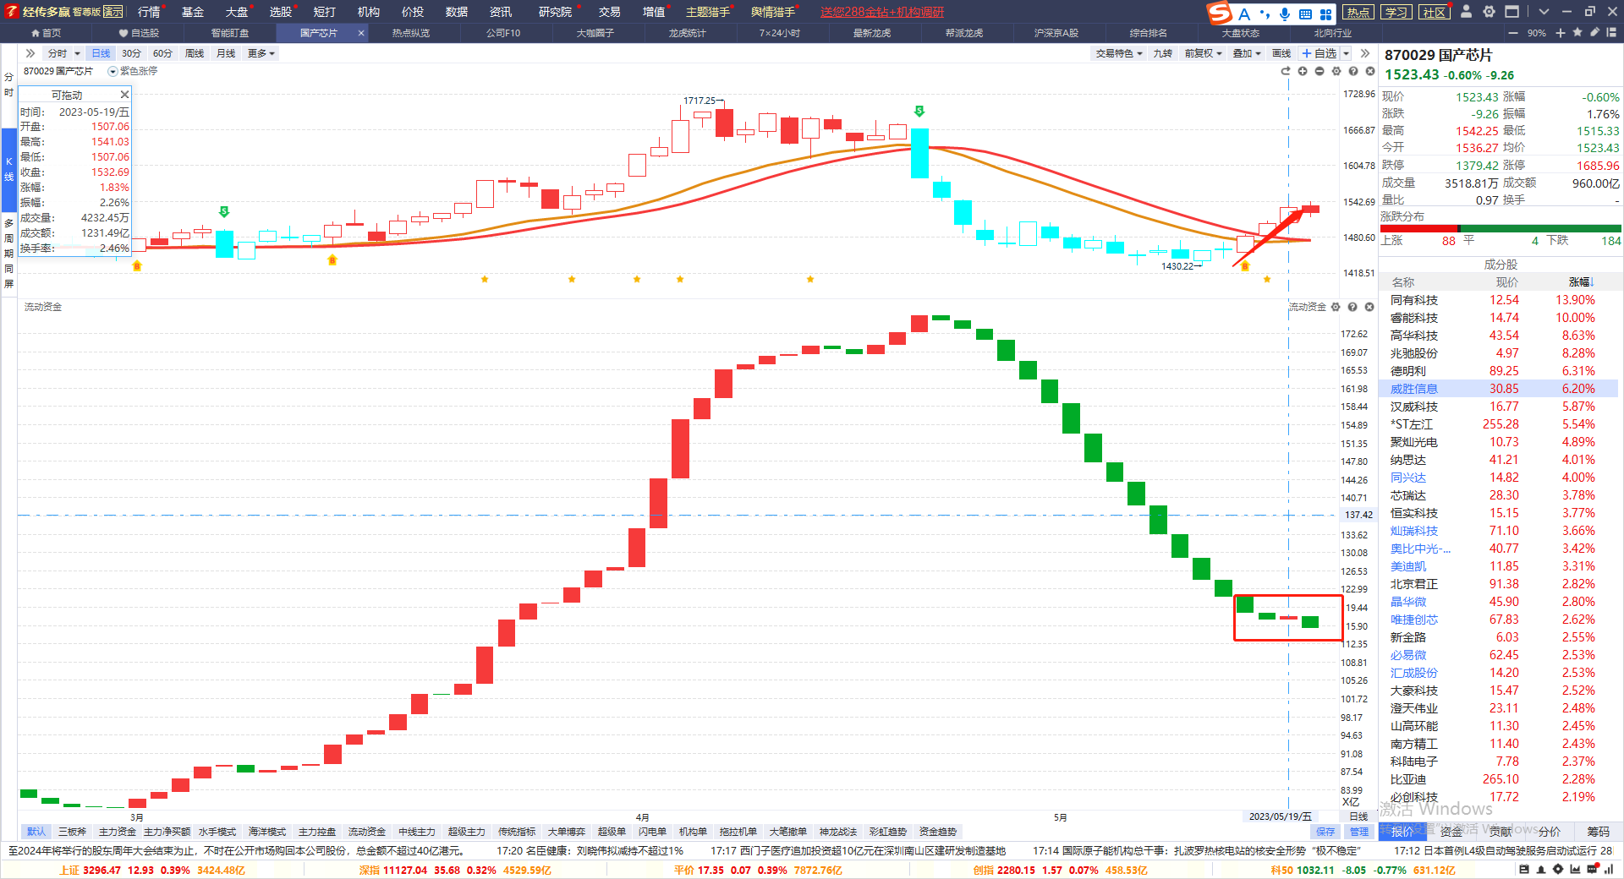Click the window layout icon in title bar
1624x879 pixels.
point(1512,12)
